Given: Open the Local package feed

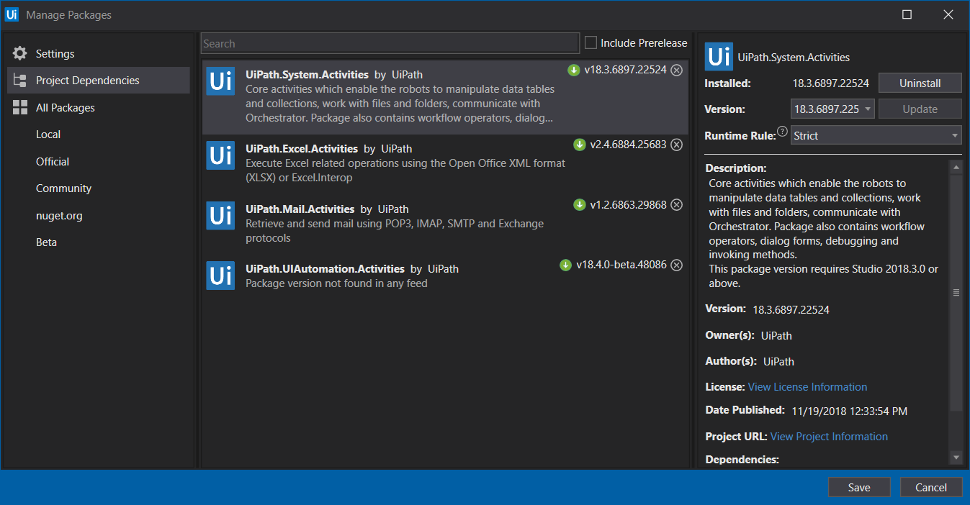Looking at the screenshot, I should coord(48,135).
